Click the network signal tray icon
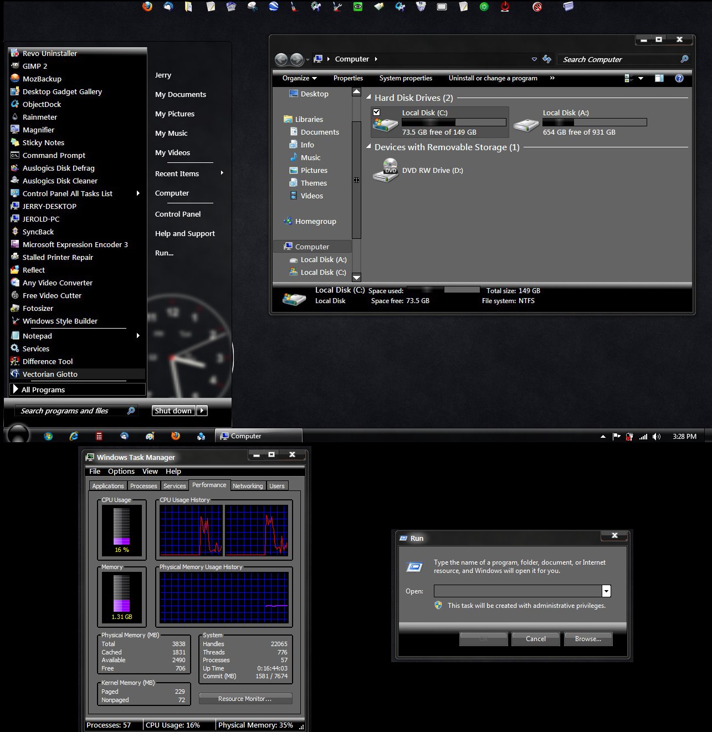 point(643,437)
